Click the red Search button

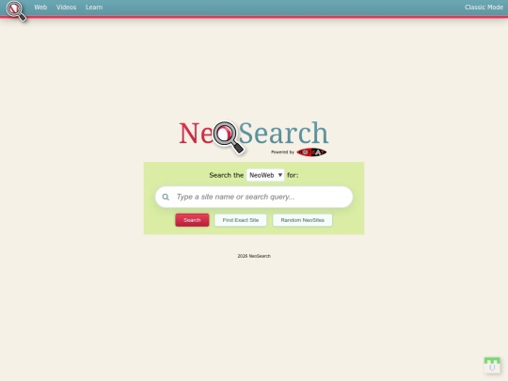(192, 220)
